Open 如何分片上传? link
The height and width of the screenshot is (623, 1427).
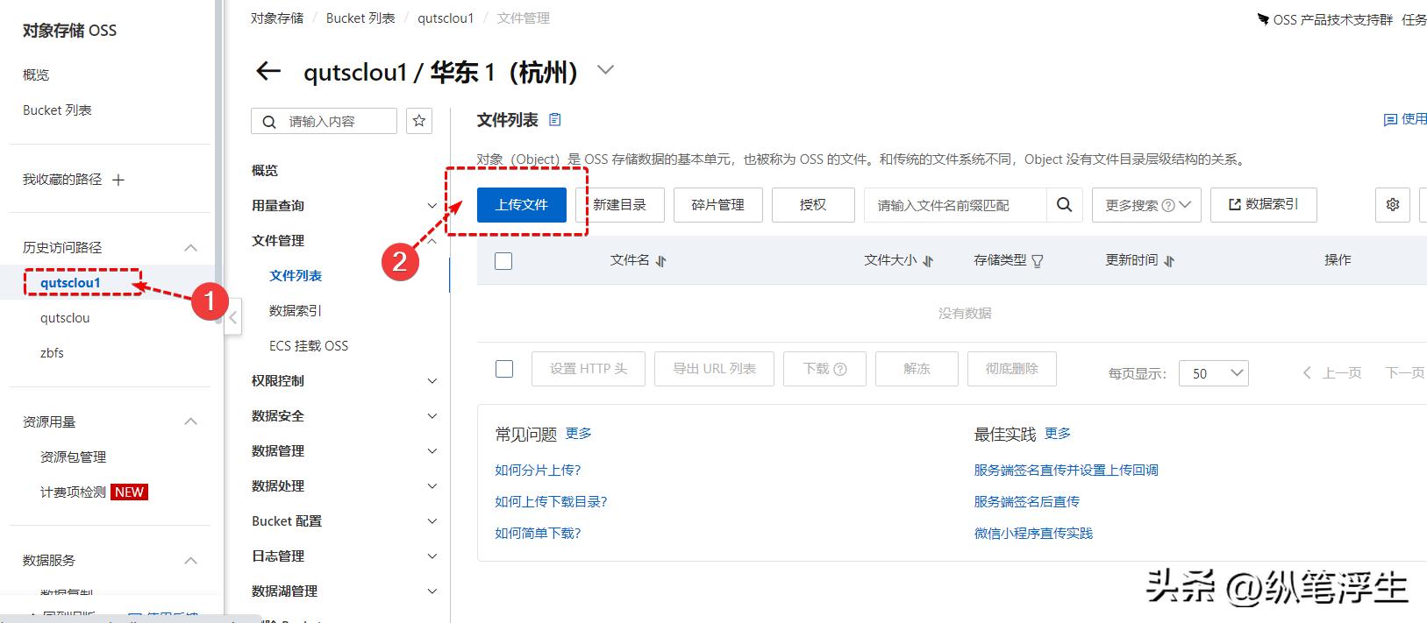538,471
